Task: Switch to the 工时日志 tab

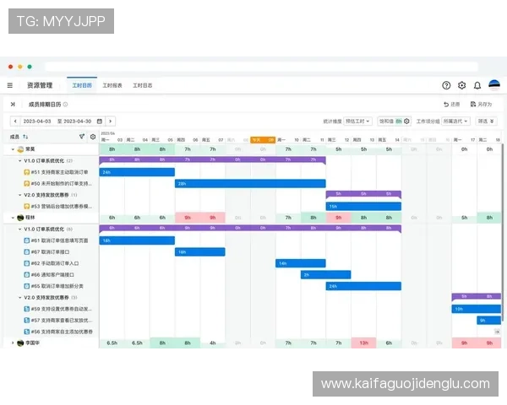Action: click(x=143, y=85)
